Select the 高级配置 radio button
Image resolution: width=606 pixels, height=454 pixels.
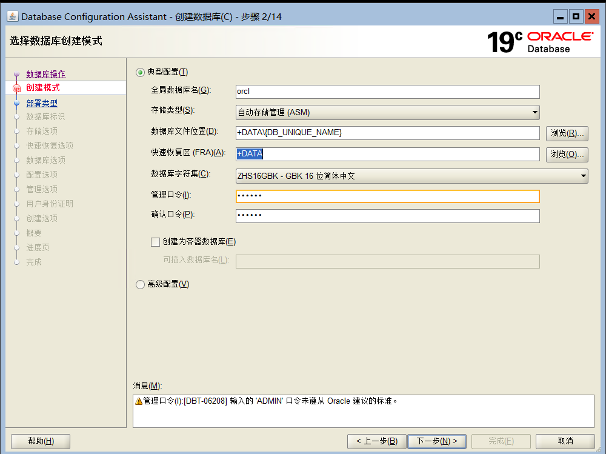click(139, 283)
